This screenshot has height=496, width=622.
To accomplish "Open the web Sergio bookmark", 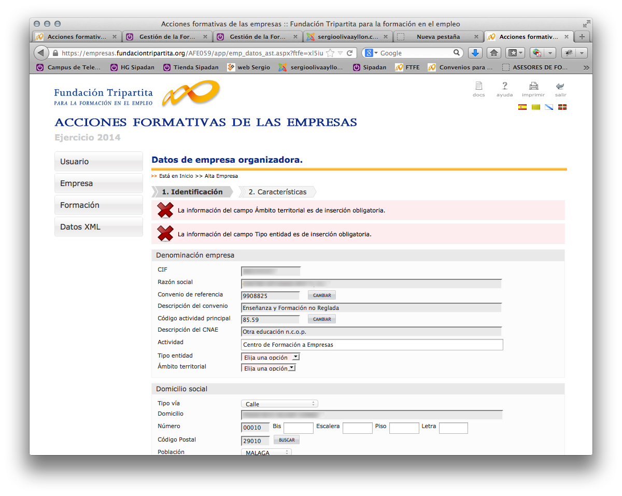I will 249,67.
